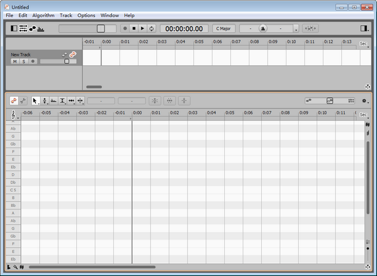Open Timing tool submenu arrow
This screenshot has height=276, width=377.
pos(74,103)
